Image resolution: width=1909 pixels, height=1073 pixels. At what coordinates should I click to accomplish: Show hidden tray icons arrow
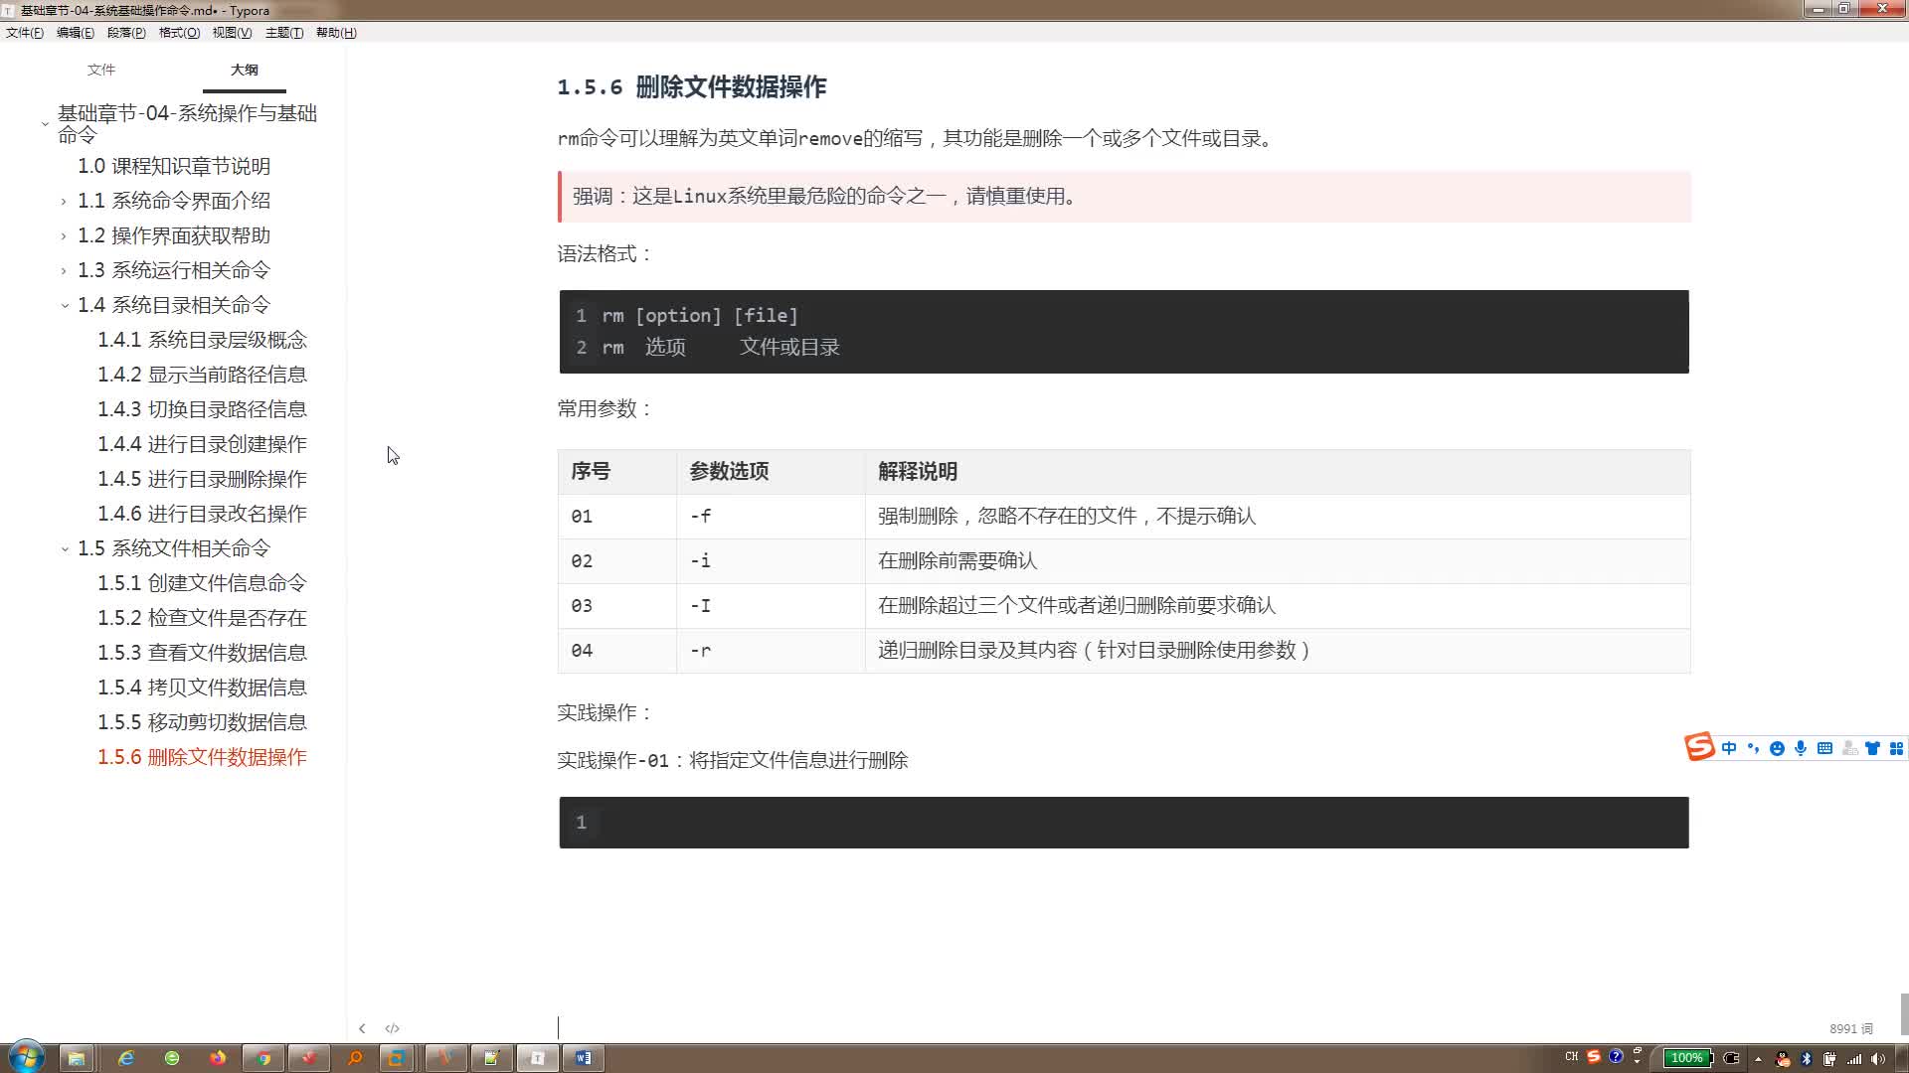coord(1758,1058)
